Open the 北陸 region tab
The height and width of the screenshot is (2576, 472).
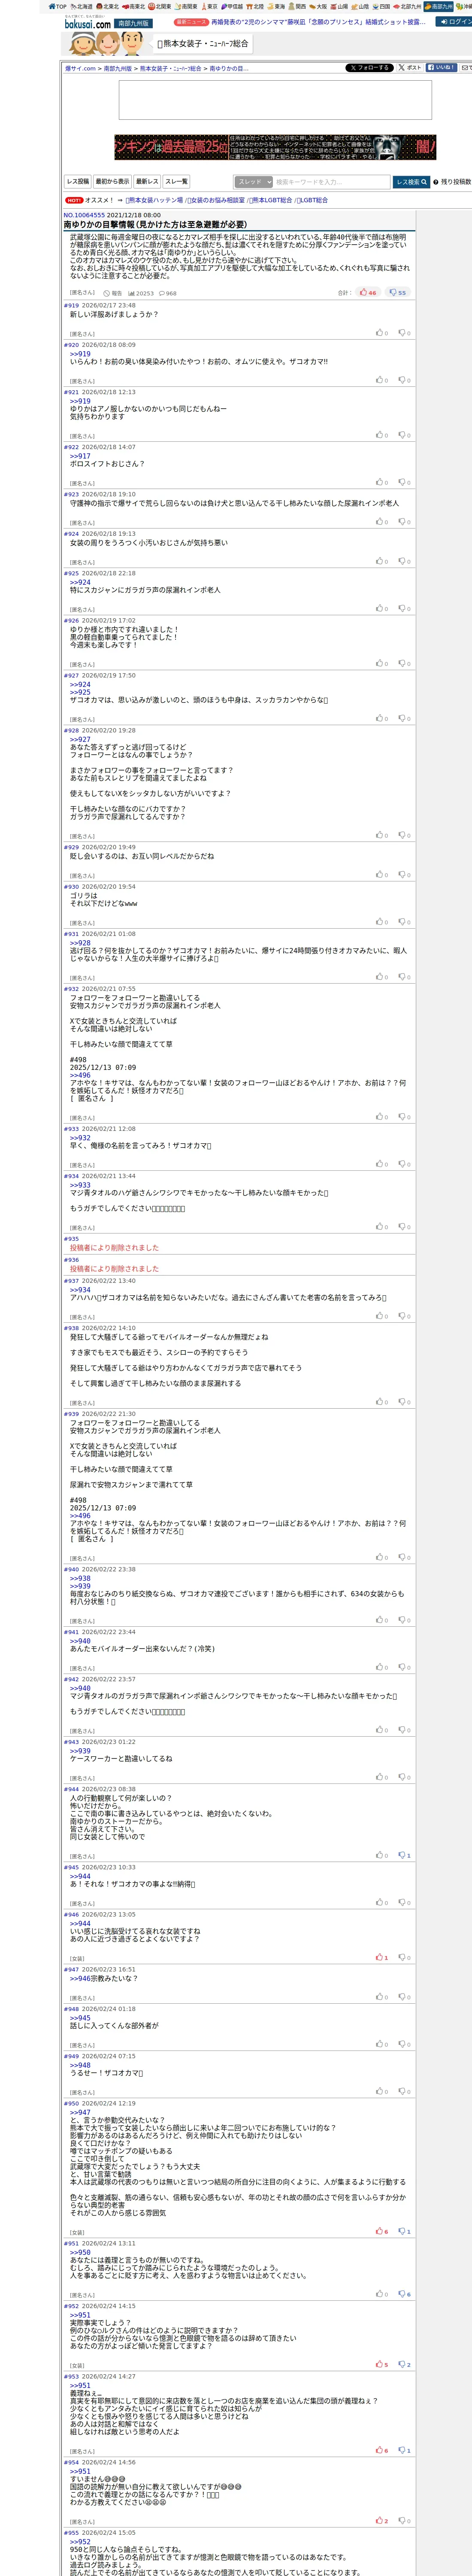coord(255,6)
